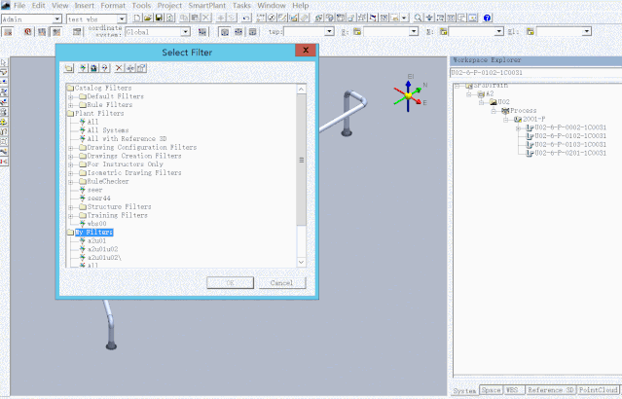This screenshot has width=622, height=399.
Task: Click the Delete X icon in main toolbar
Action: pyautogui.click(x=206, y=18)
